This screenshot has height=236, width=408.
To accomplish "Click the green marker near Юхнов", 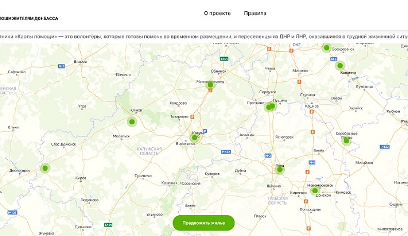I will 131,122.
